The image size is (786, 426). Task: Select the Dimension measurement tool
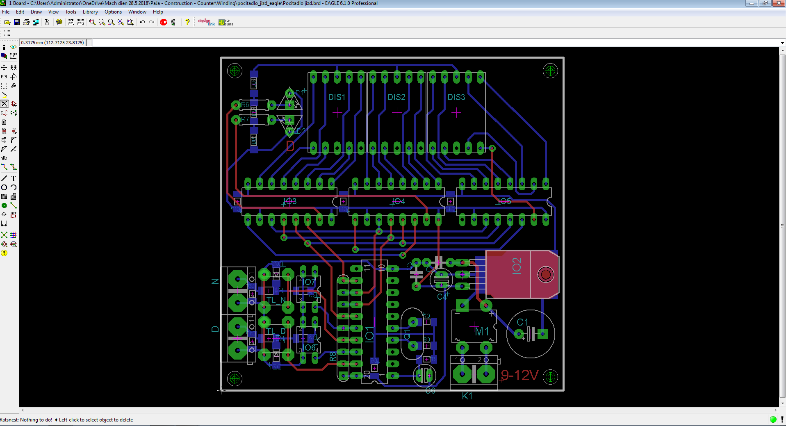coord(4,223)
